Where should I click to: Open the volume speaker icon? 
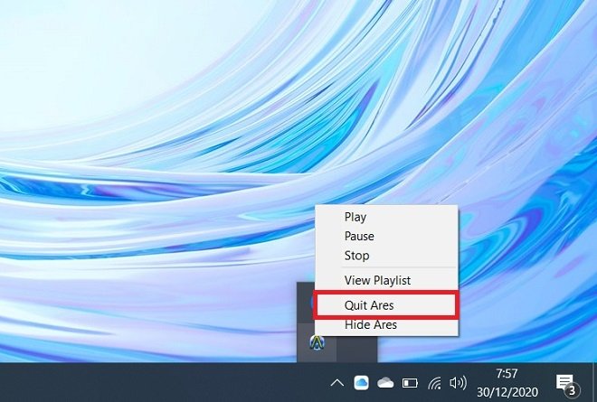[458, 383]
